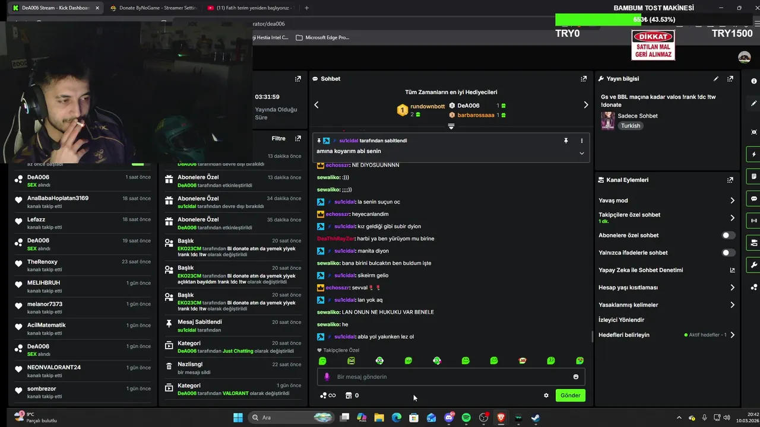Select wrench widget in right sidebar
Screen dimensions: 760x427
(x=753, y=265)
